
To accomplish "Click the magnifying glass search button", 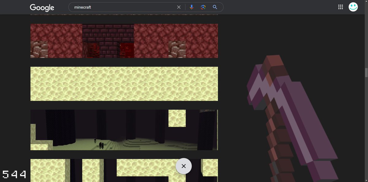I will click(x=215, y=7).
